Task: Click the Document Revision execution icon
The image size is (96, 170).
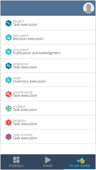Action: 9,37
